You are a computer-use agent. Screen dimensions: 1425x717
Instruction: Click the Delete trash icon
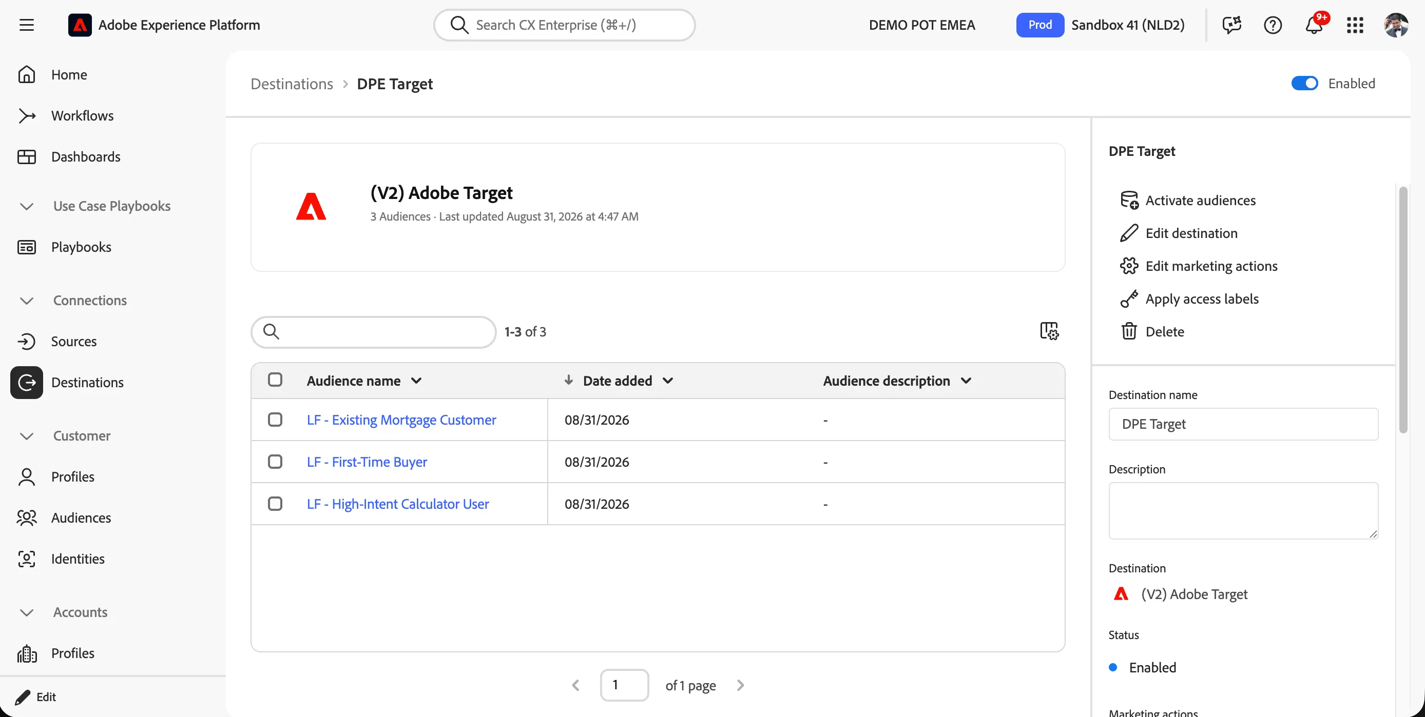click(1128, 331)
